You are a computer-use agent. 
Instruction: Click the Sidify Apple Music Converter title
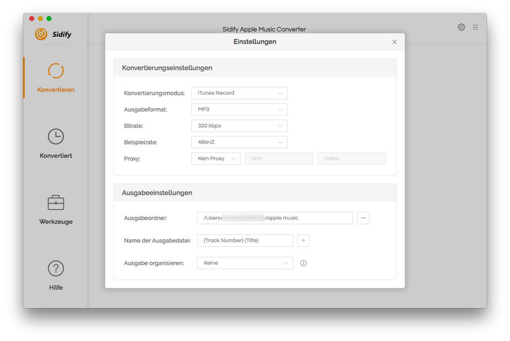coord(264,29)
